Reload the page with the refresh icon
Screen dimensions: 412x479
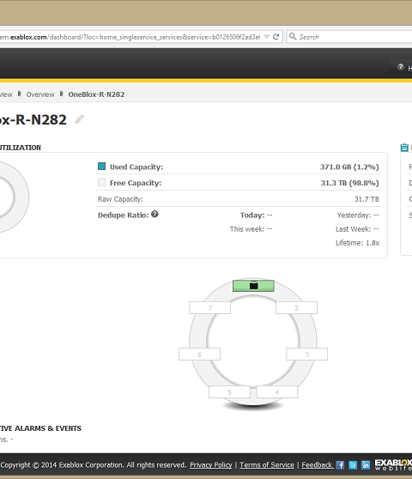click(276, 37)
